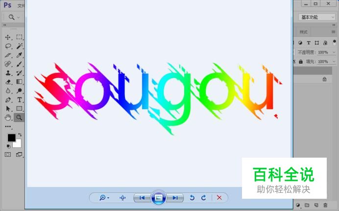Select the Healing Brush tool

8,64
